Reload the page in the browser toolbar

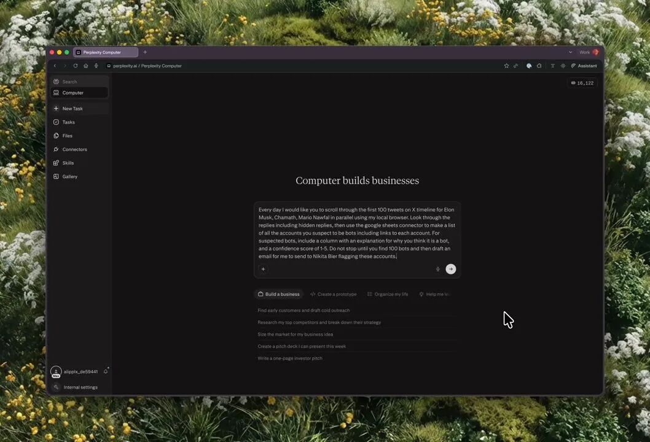[76, 66]
